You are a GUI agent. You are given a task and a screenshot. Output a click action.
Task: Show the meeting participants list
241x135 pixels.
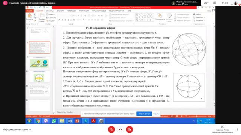206,3
